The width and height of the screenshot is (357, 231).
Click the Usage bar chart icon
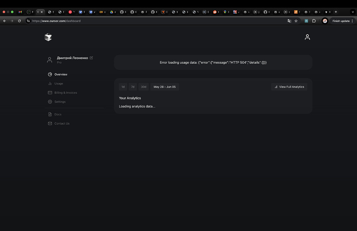(x=50, y=84)
